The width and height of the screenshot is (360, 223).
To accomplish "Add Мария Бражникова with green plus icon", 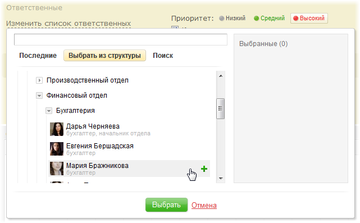I will pyautogui.click(x=204, y=169).
